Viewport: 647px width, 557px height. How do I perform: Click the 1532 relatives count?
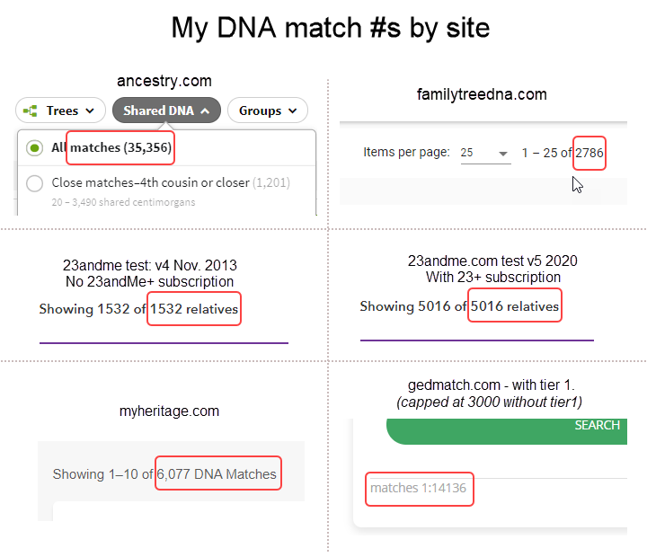pos(194,309)
